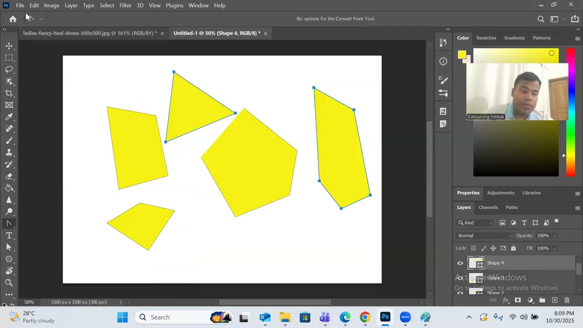583x328 pixels.
Task: Toggle lock transparent pixels
Action: click(x=473, y=248)
